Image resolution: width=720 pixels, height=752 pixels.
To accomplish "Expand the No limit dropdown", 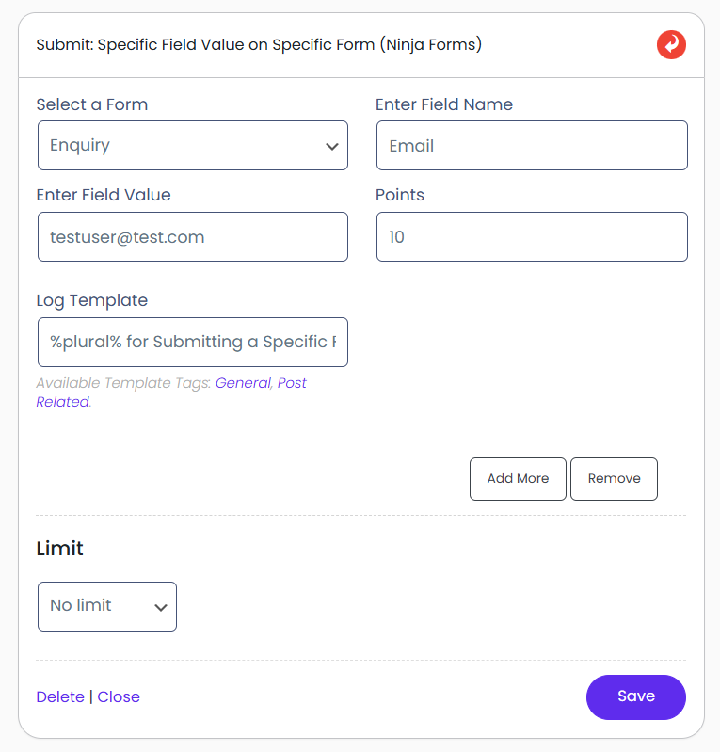I will tap(107, 606).
